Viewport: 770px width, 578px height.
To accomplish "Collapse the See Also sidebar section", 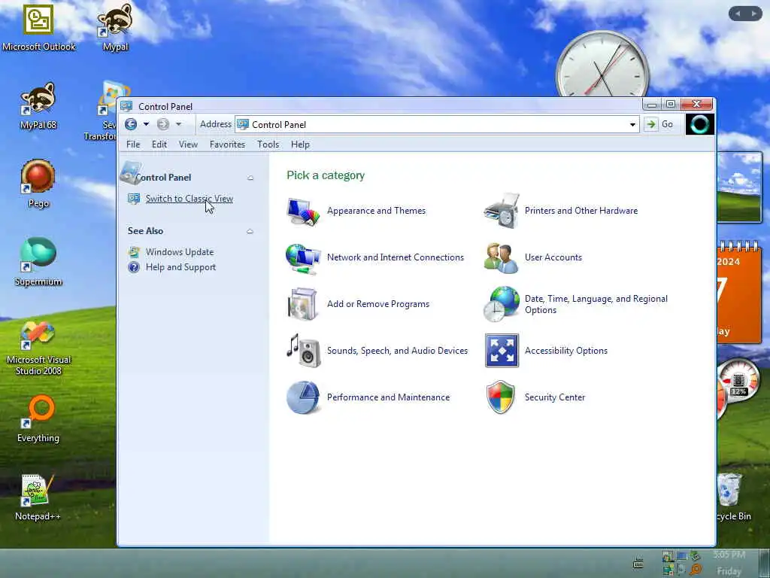I will pos(250,231).
